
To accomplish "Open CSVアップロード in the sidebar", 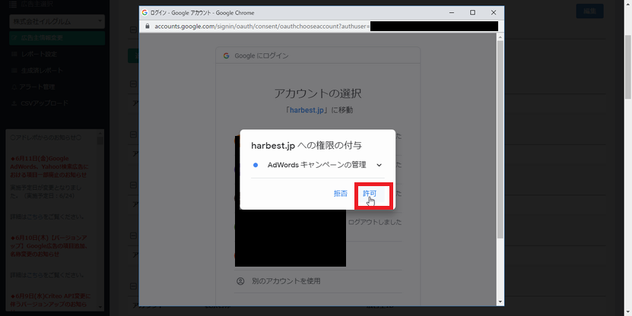I will 44,103.
